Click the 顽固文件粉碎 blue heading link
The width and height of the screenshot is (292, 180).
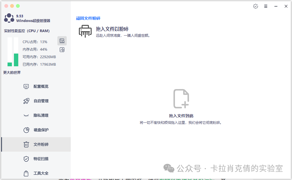coord(88,18)
